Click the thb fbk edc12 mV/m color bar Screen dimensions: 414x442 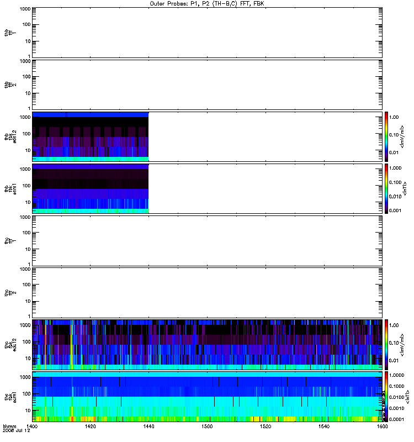(x=386, y=136)
